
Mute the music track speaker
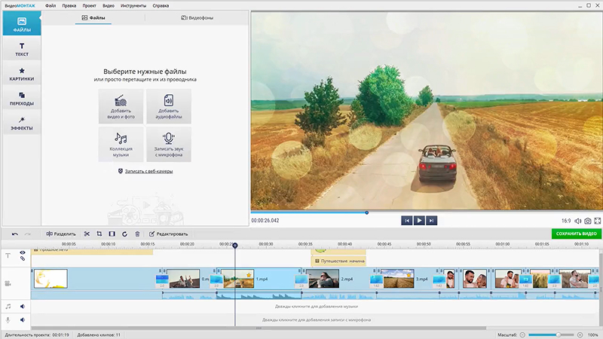click(23, 307)
